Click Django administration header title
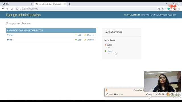 pyautogui.click(x=23, y=15)
